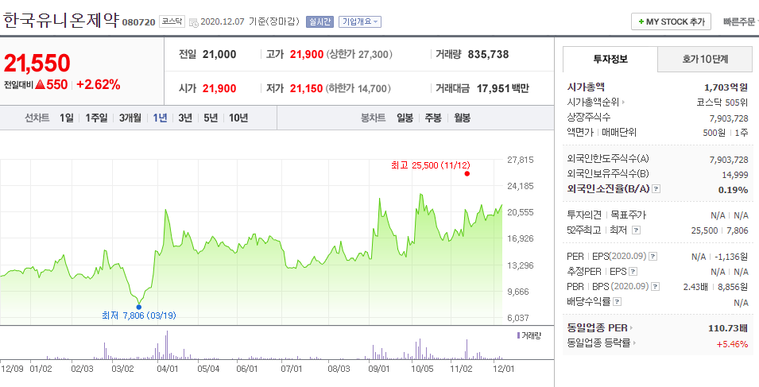Click the 110.73배 sector PER value
The height and width of the screenshot is (387, 759).
(727, 328)
